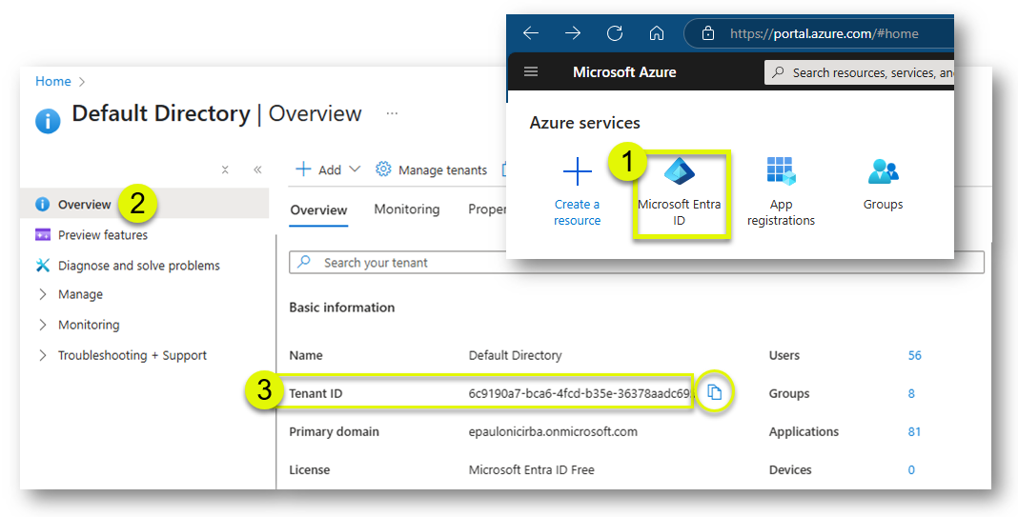
Task: Copy the Tenant ID to clipboard
Action: (x=714, y=392)
